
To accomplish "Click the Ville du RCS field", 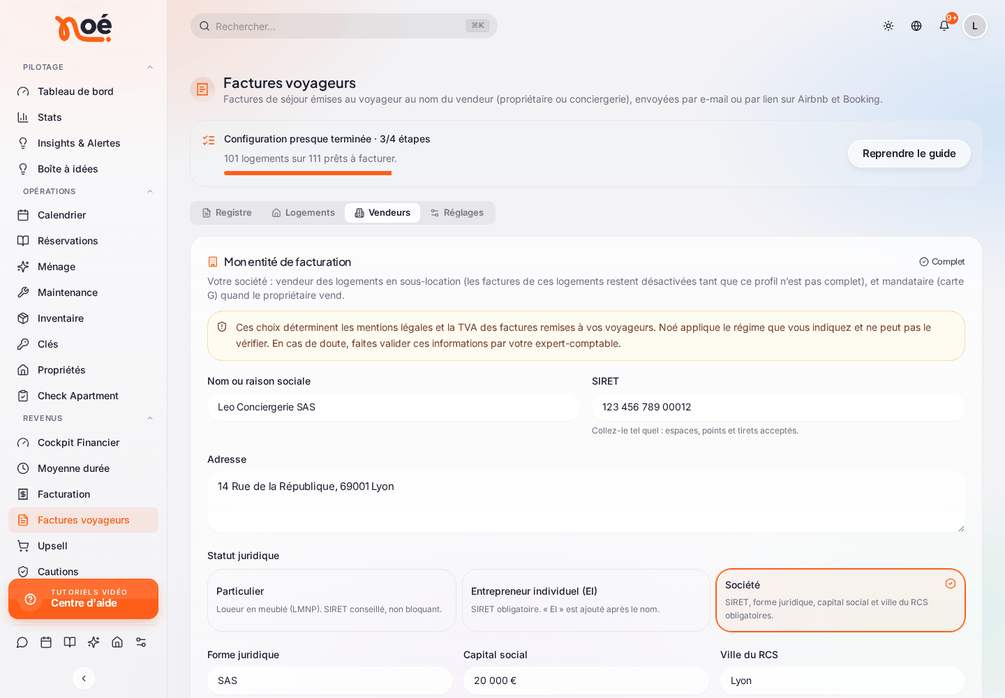I will pyautogui.click(x=842, y=681).
